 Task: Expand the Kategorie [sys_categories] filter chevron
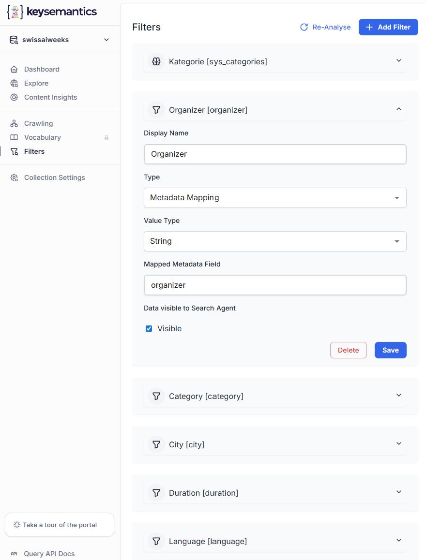[x=399, y=61]
